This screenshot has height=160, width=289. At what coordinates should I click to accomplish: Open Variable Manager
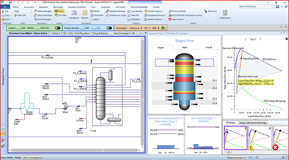[x=116, y=11]
